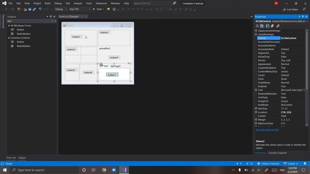Click the notifications bell in status bar

tap(305, 164)
